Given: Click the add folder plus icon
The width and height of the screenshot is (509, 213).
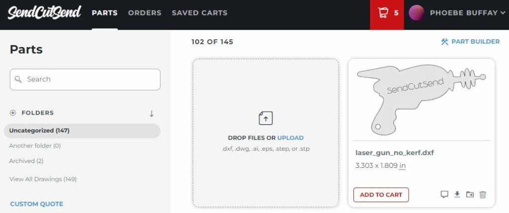Looking at the screenshot, I should 13,113.
